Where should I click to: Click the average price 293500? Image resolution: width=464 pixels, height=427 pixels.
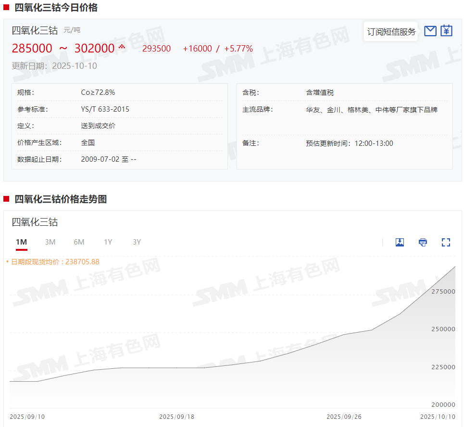click(156, 49)
